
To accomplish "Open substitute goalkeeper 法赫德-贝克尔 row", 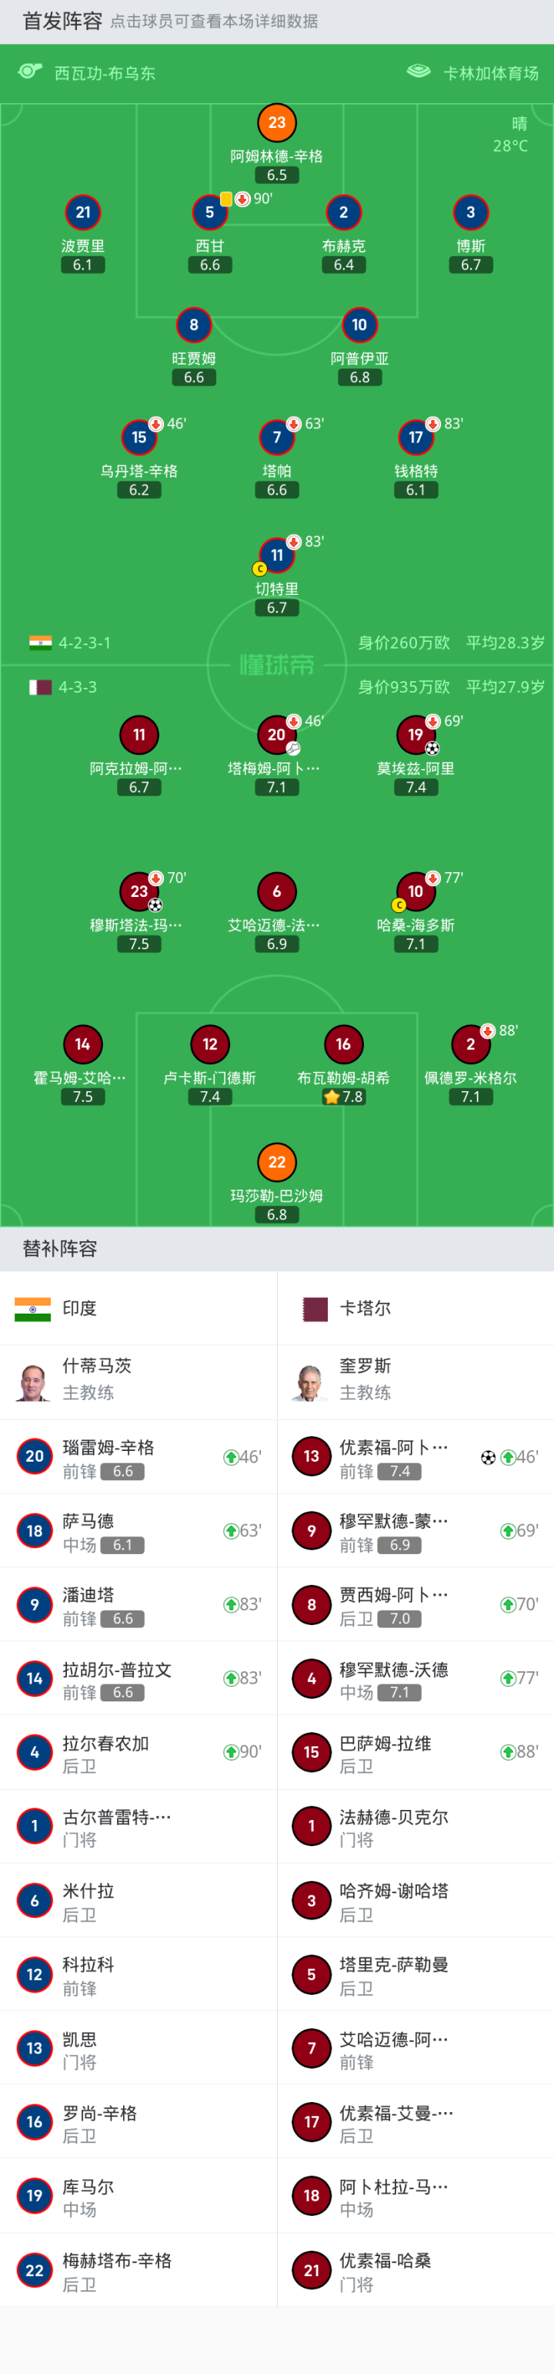I will [x=414, y=1827].
